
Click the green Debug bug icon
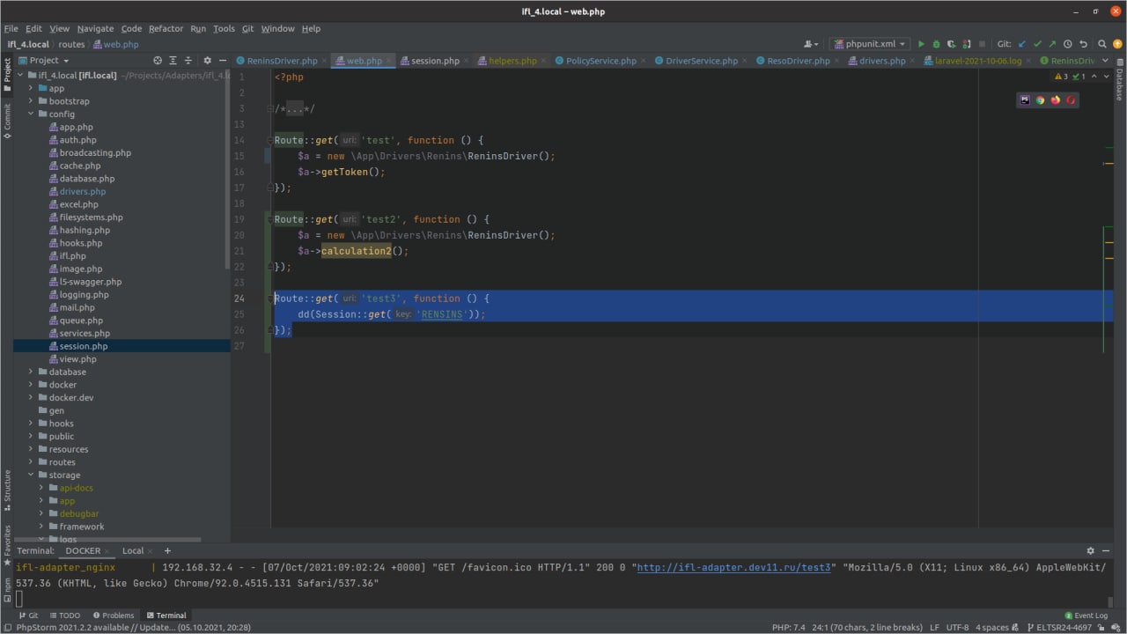point(937,43)
